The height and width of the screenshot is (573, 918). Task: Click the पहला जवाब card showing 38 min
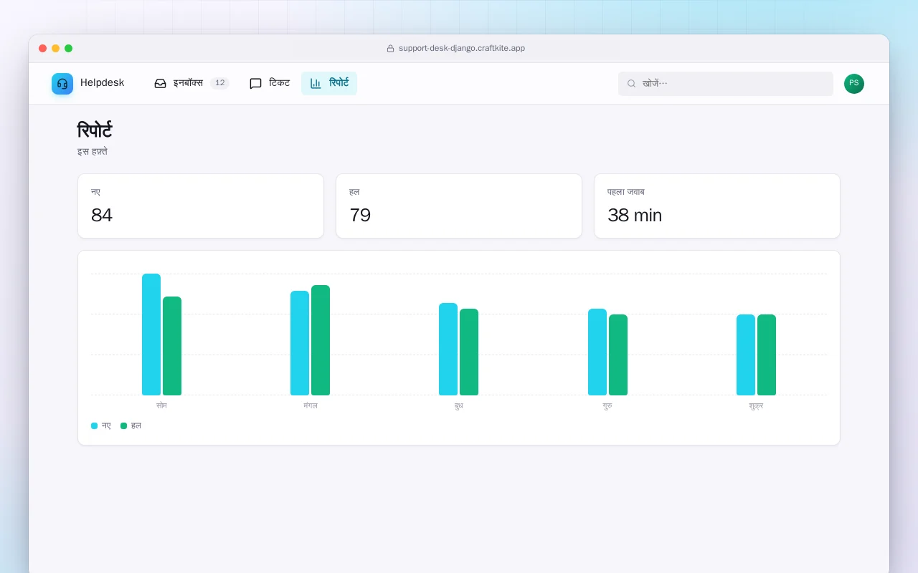coord(717,206)
